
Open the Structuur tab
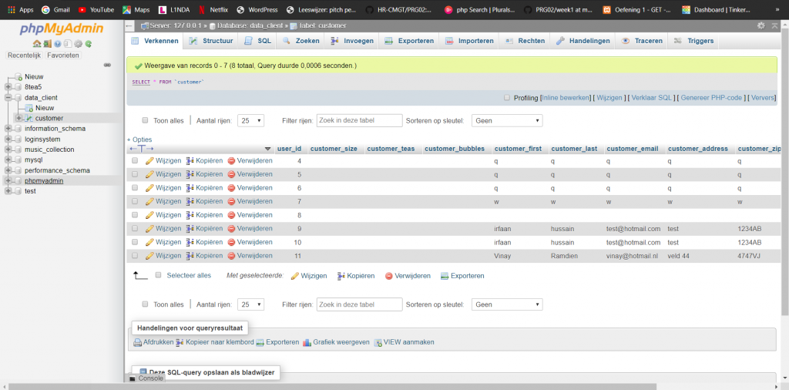(x=211, y=41)
